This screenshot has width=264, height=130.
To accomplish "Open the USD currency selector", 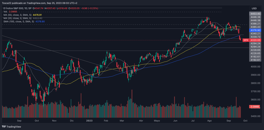I will tap(254, 8).
